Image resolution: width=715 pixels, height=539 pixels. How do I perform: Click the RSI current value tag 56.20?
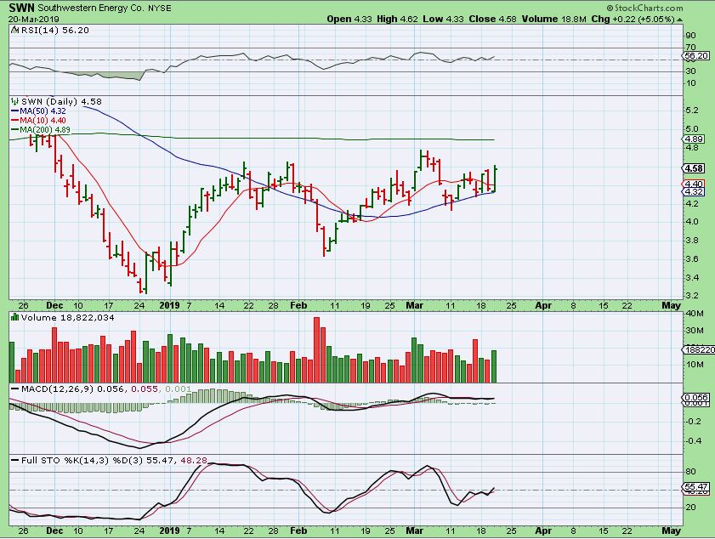coord(697,55)
